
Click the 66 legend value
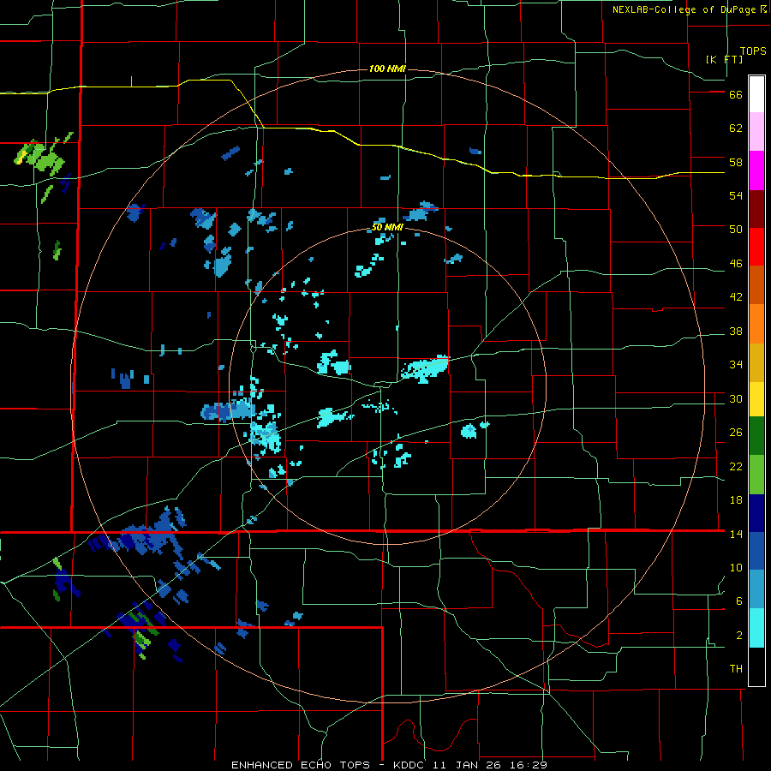[x=736, y=95]
